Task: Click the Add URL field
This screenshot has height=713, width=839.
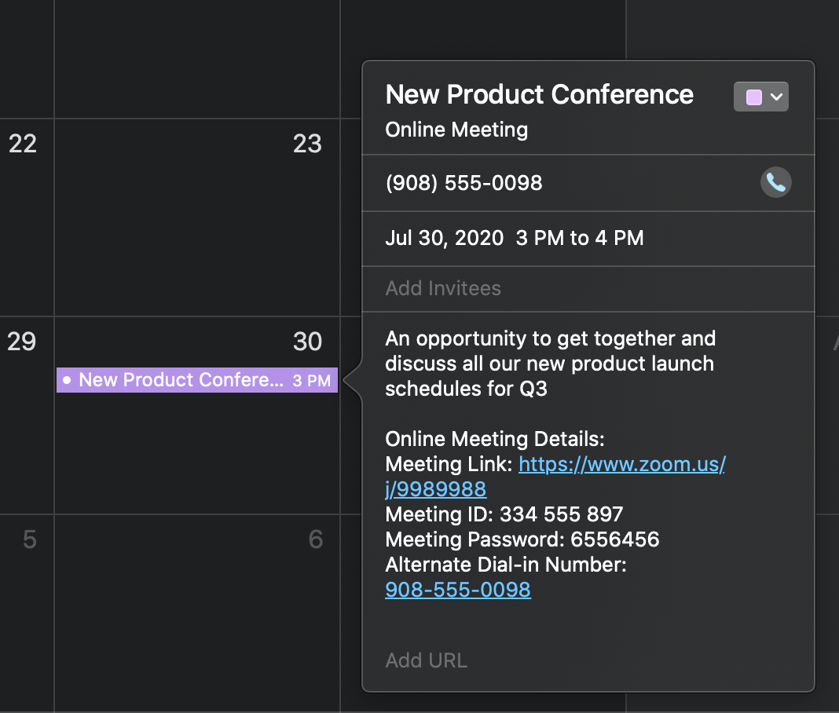Action: [427, 660]
